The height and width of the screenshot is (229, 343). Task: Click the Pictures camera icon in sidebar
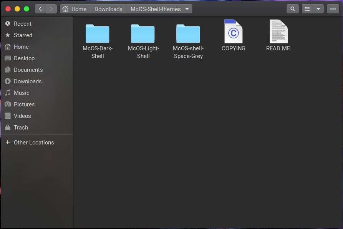click(8, 104)
